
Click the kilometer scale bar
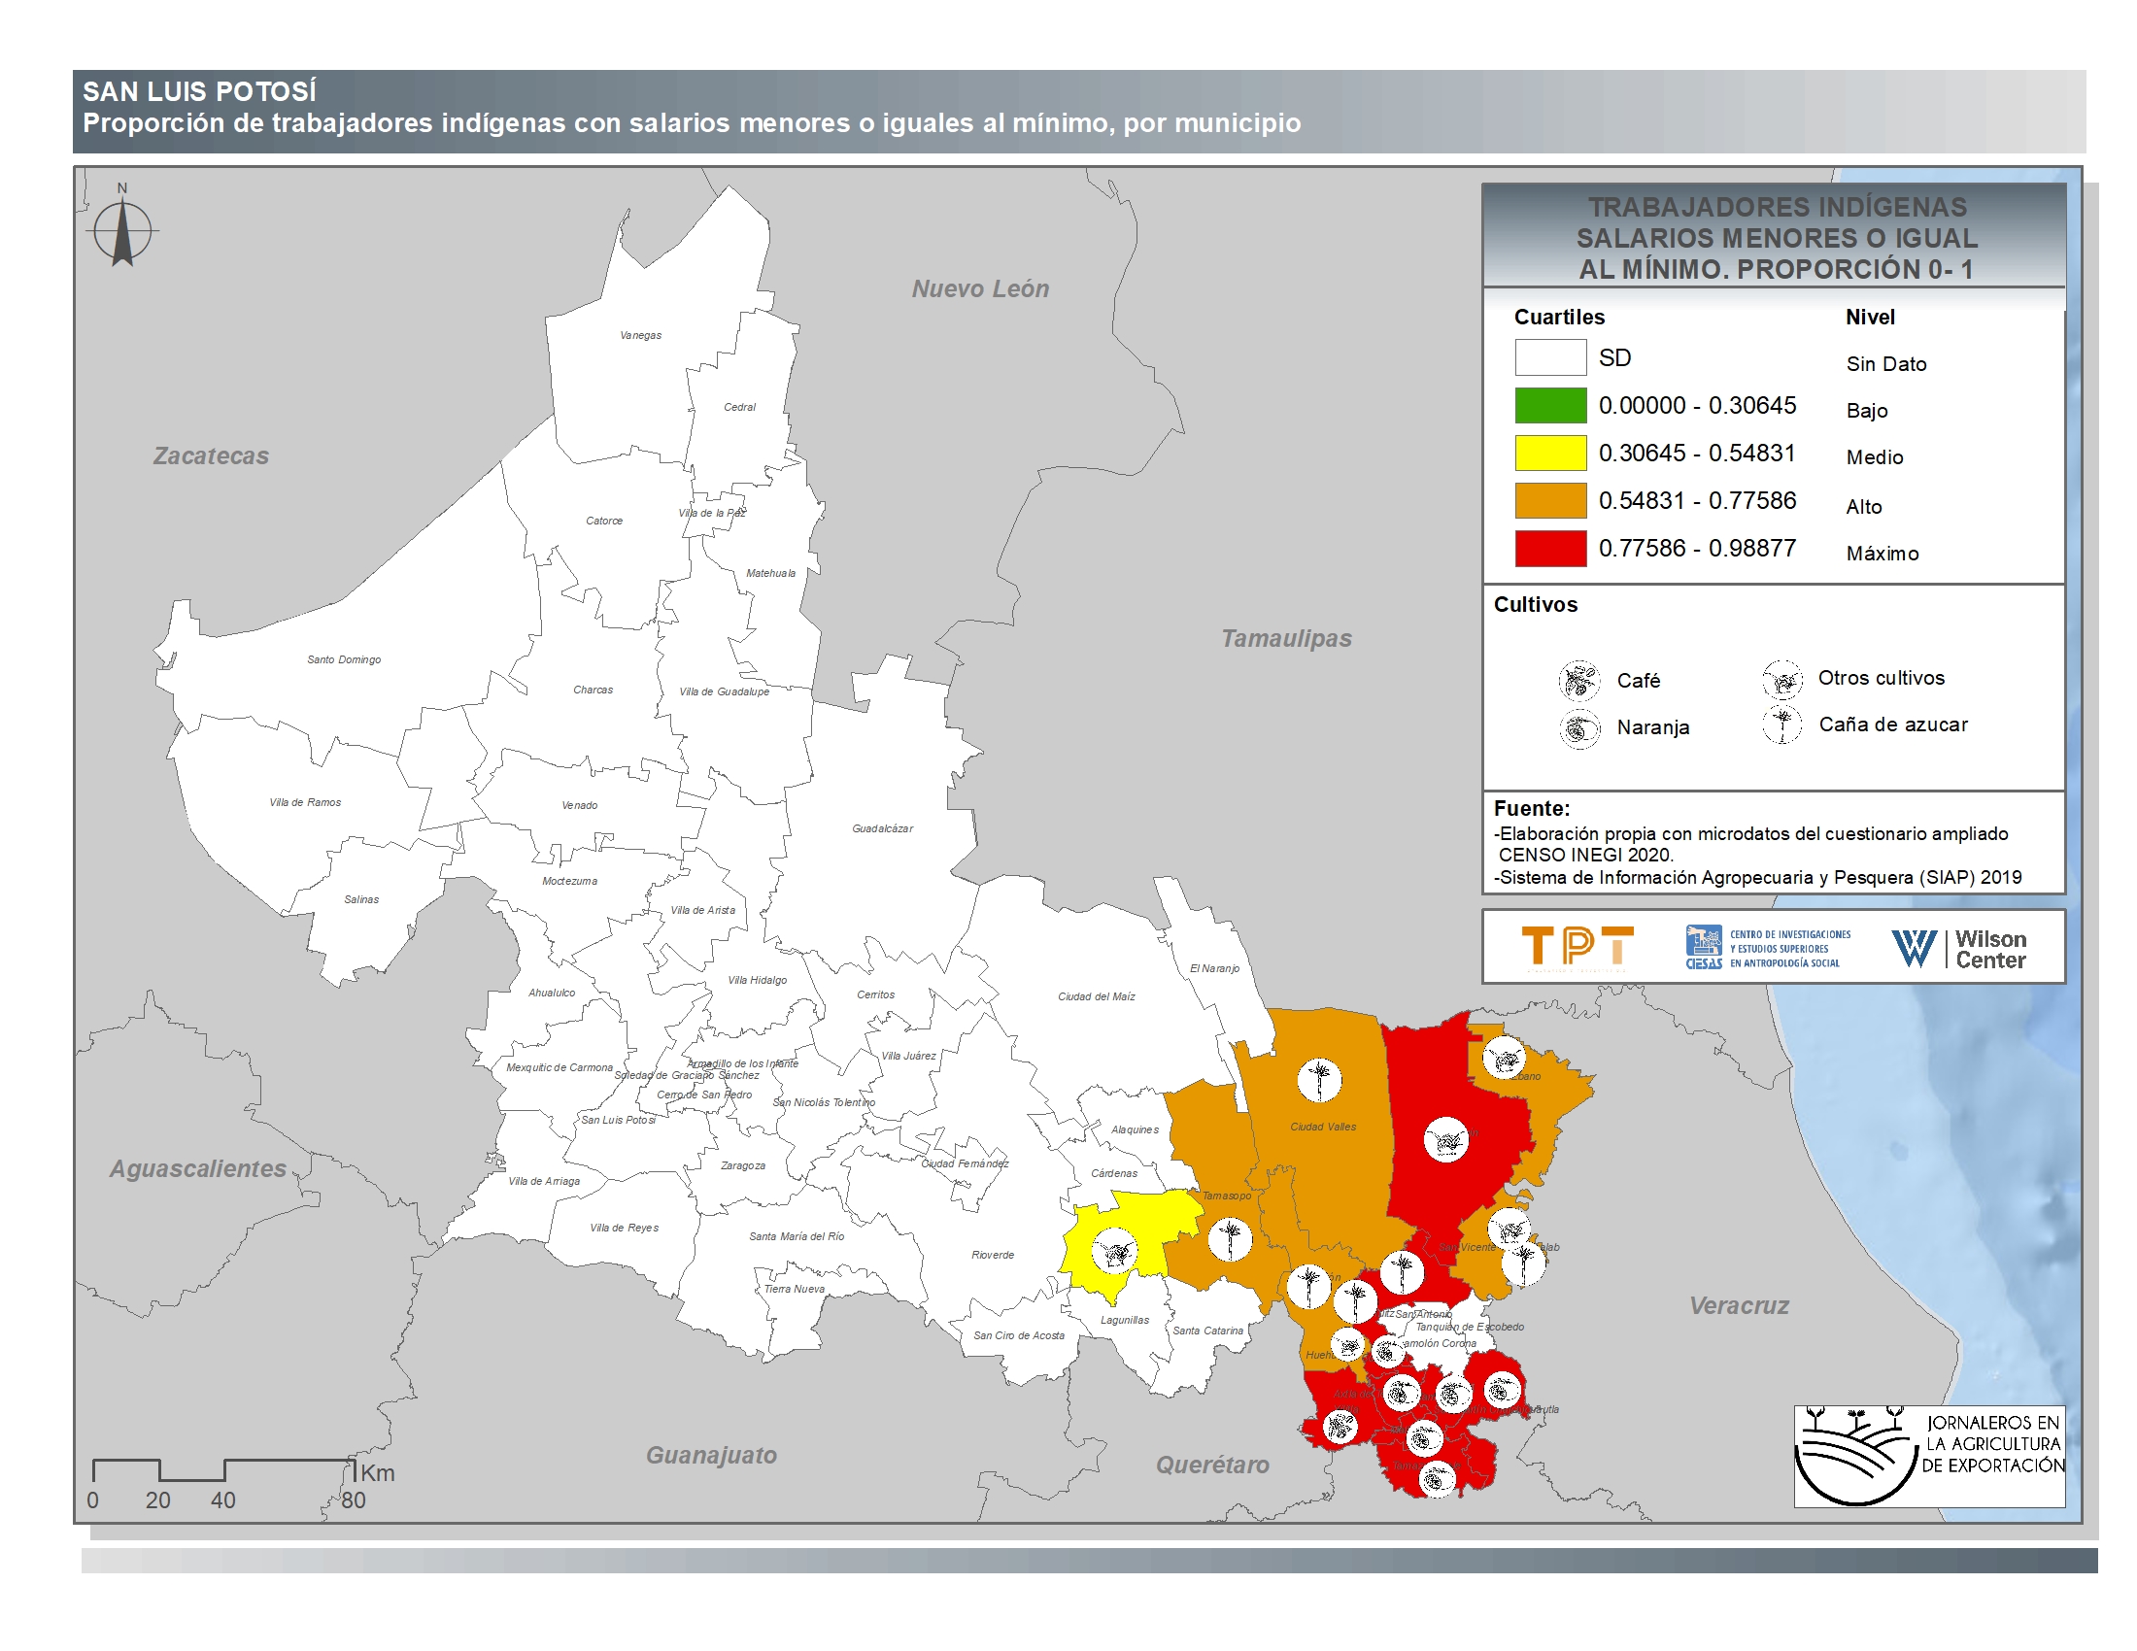pyautogui.click(x=223, y=1470)
